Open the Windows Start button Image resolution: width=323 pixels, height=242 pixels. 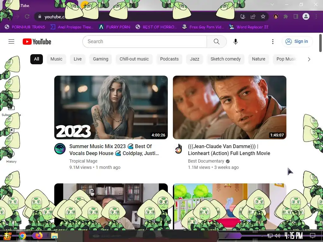(x=7, y=236)
